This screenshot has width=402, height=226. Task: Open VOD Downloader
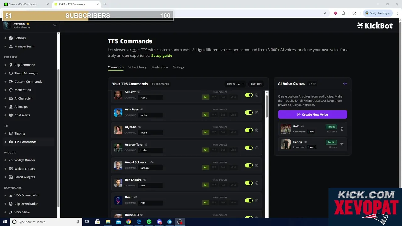27,195
